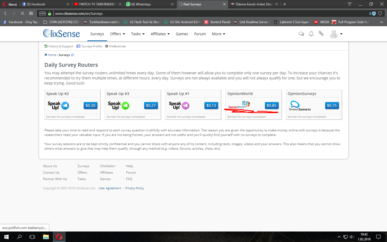Click the green padlock security icon
This screenshot has height=242, width=387.
click(49, 13)
